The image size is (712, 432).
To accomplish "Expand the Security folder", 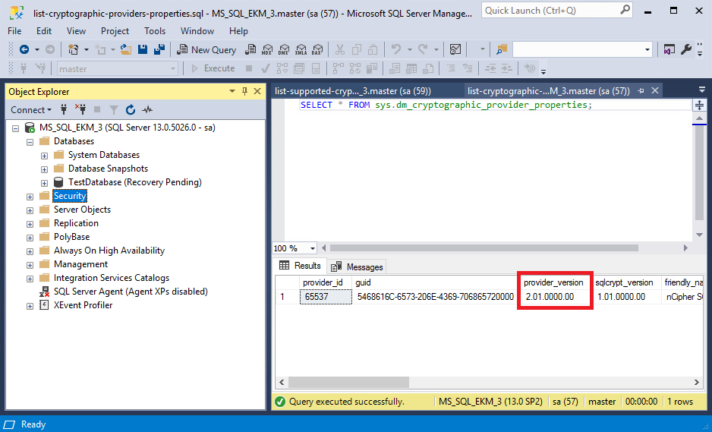I will 30,197.
